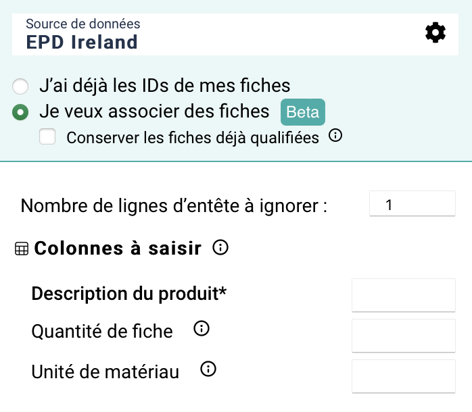The width and height of the screenshot is (472, 412).
Task: Click the Description du produit column field
Action: [x=404, y=294]
